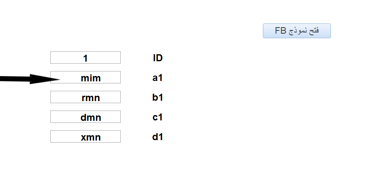Click the text rmn in the form
The width and height of the screenshot is (375, 180).
coord(91,98)
